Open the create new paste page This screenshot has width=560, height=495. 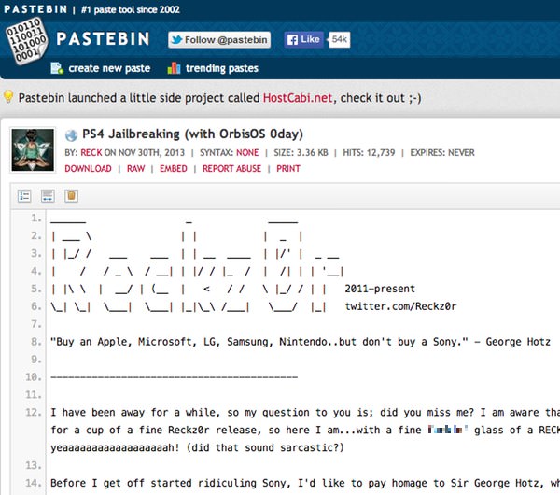coord(111,68)
